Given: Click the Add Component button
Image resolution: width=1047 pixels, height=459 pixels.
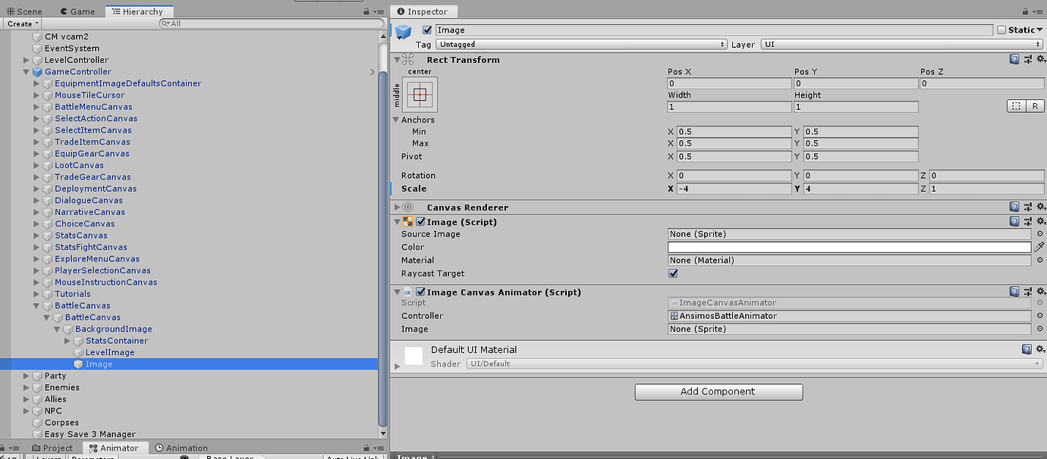Looking at the screenshot, I should coord(718,392).
